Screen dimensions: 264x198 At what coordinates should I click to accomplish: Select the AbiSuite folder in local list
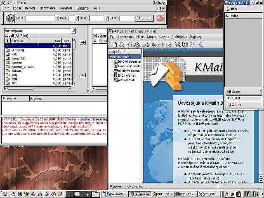pyautogui.click(x=18, y=50)
